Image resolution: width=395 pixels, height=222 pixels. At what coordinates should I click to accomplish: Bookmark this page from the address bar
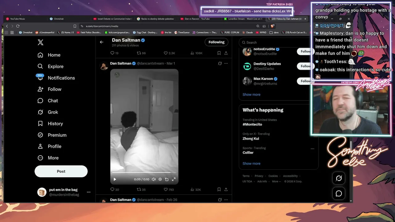coord(75,26)
